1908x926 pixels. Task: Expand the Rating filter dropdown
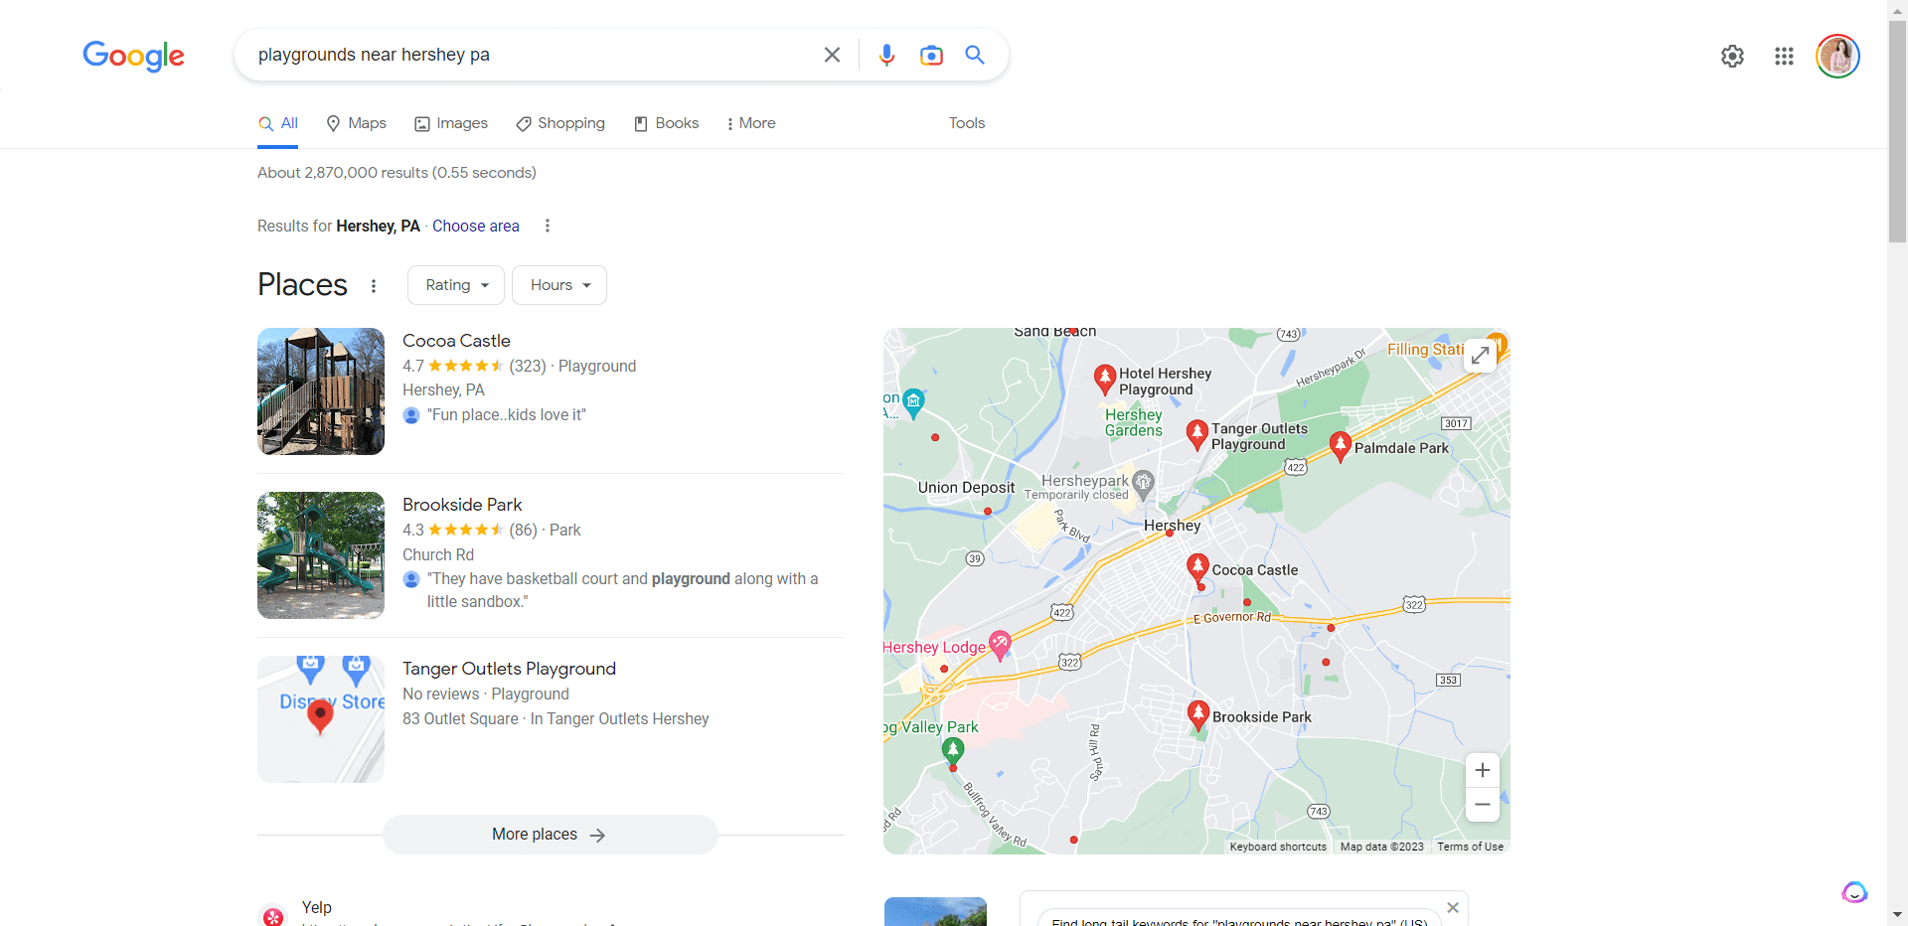click(456, 285)
